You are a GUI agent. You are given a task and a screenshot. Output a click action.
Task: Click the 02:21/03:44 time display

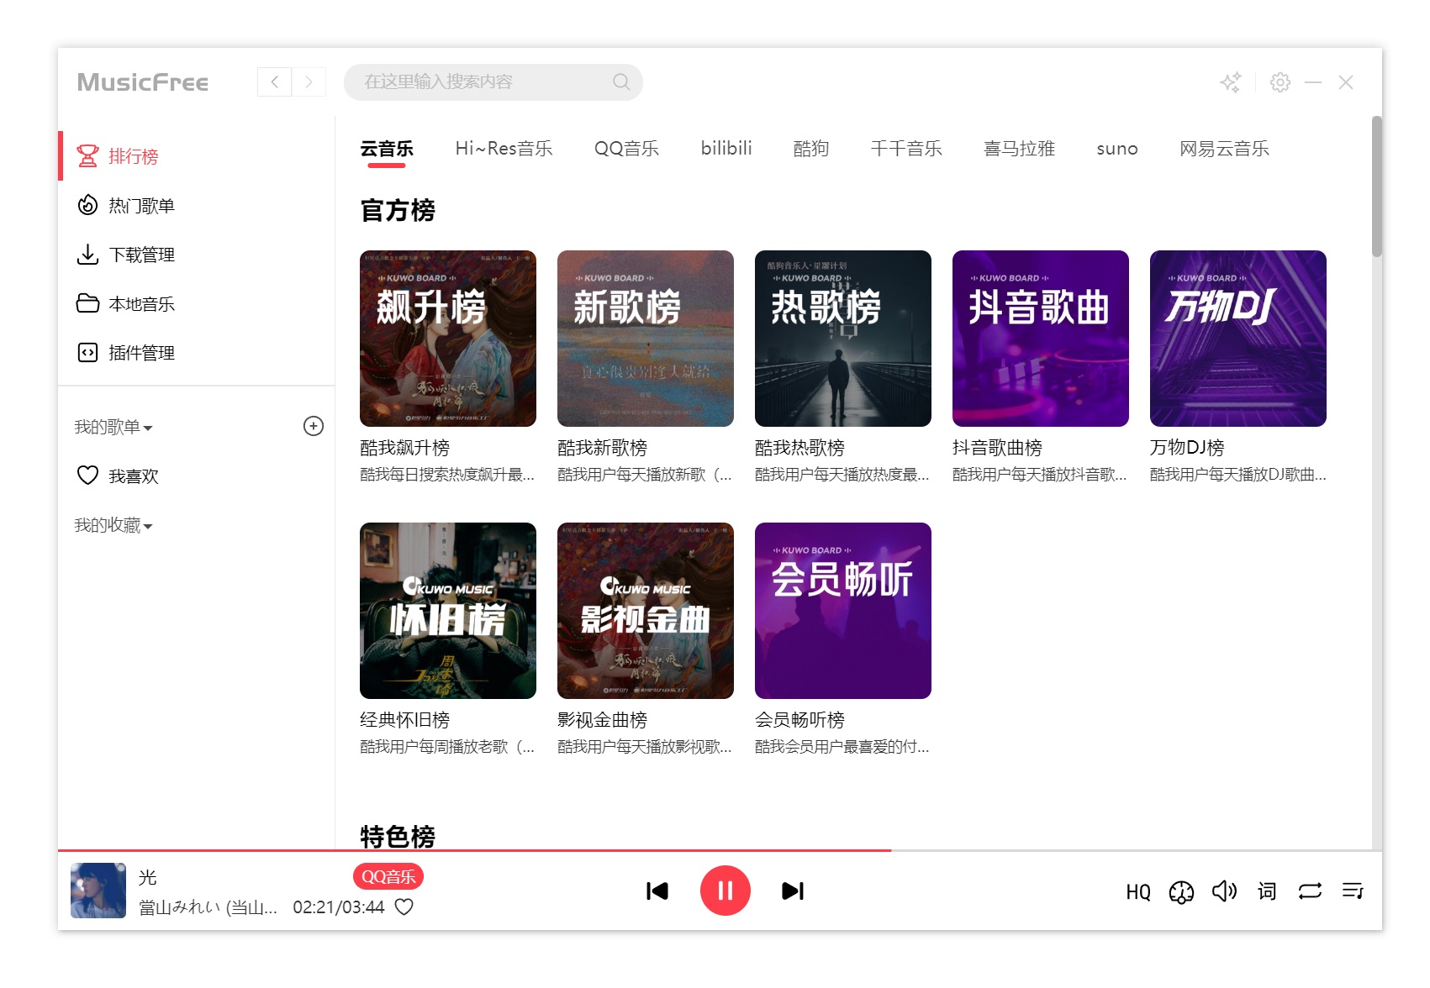pyautogui.click(x=339, y=907)
